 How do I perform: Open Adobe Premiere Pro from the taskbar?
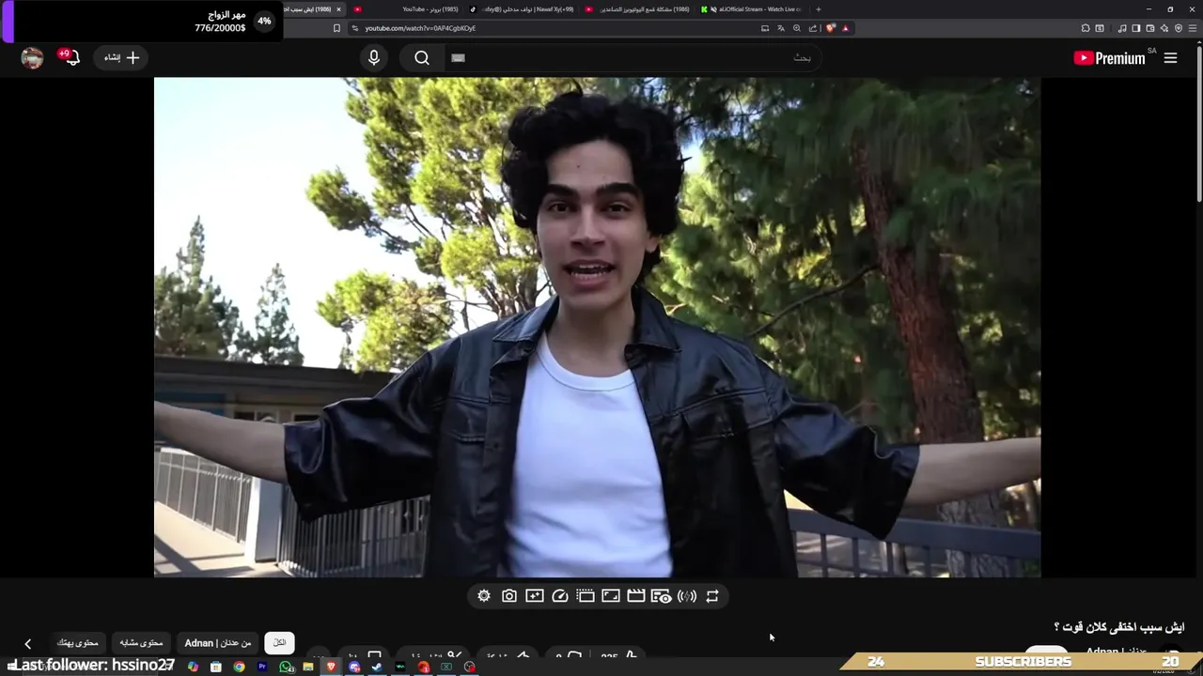(262, 667)
